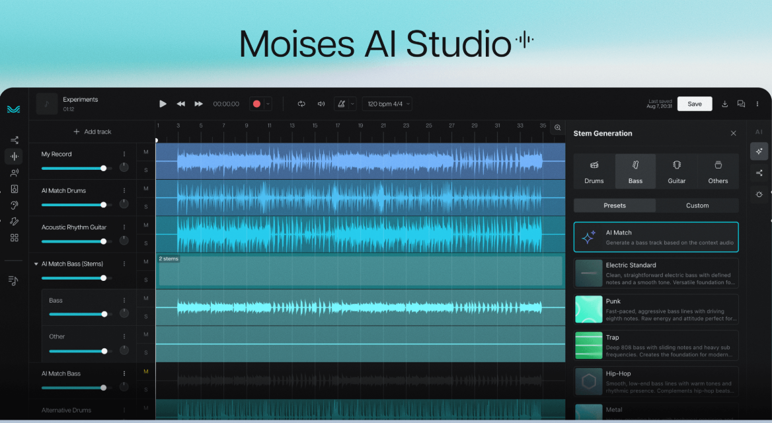The height and width of the screenshot is (423, 772).
Task: Click the guitar pick icon in left sidebar
Action: (15, 221)
